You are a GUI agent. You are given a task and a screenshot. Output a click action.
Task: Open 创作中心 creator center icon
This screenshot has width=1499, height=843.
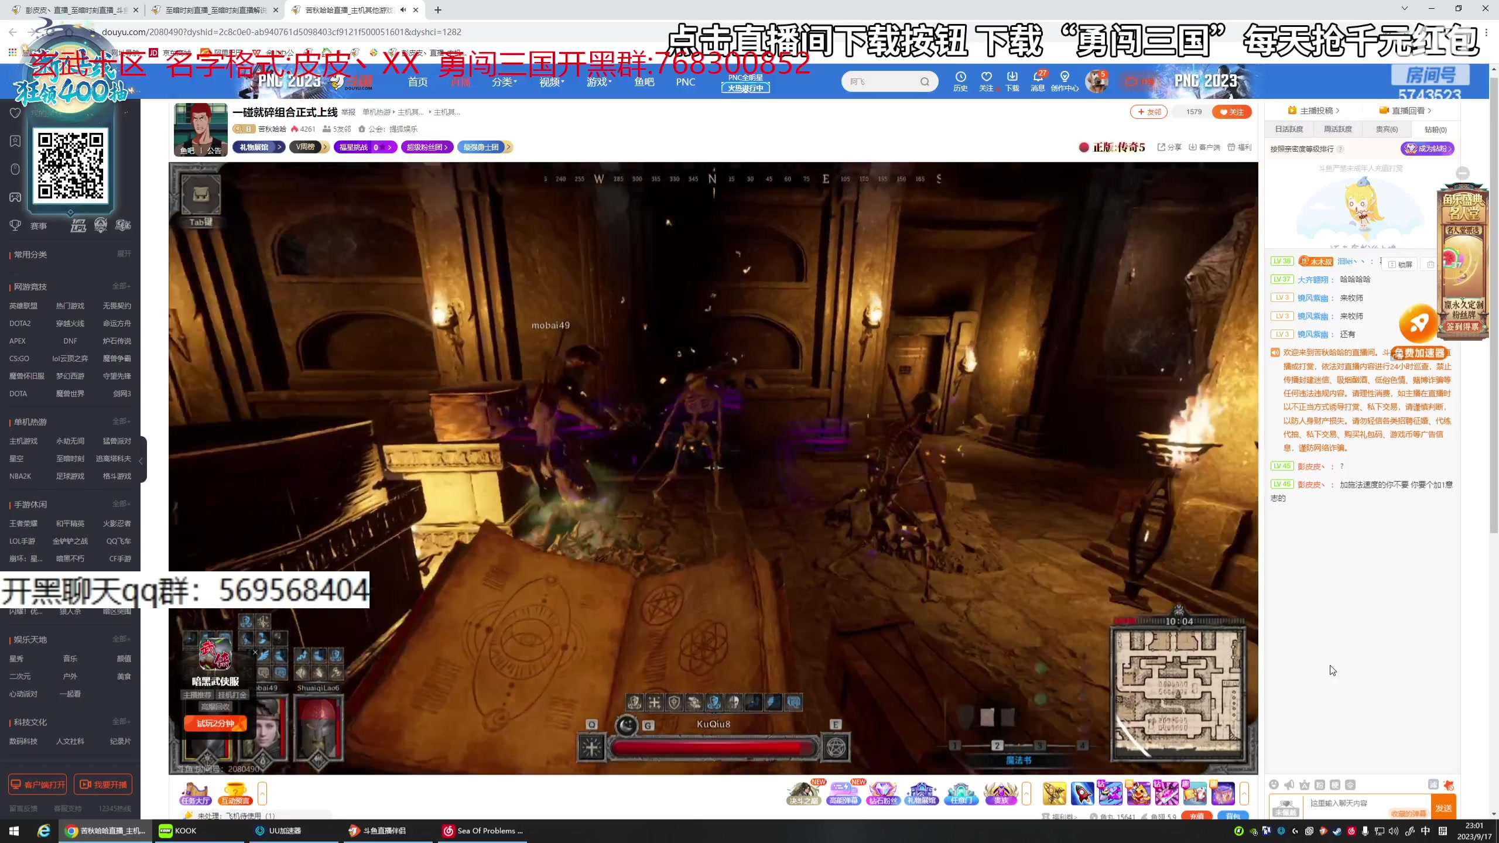[1065, 81]
